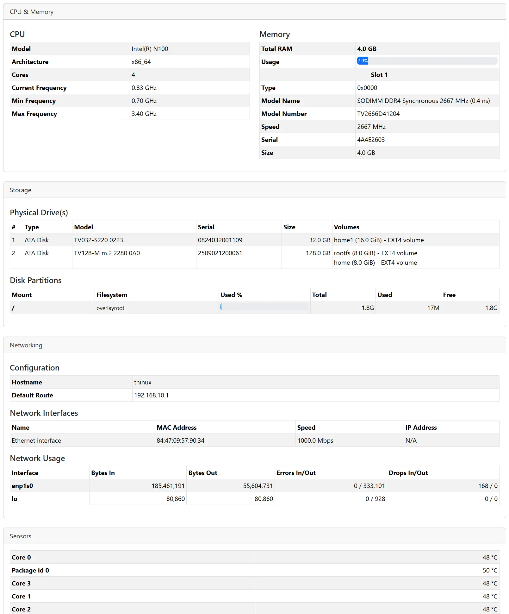
Task: Select MAC address 84:47:09:57:90:34
Action: tap(180, 440)
